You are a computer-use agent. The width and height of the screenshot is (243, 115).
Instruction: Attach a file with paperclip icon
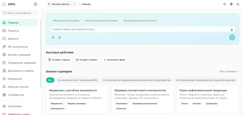pyautogui.click(x=59, y=37)
